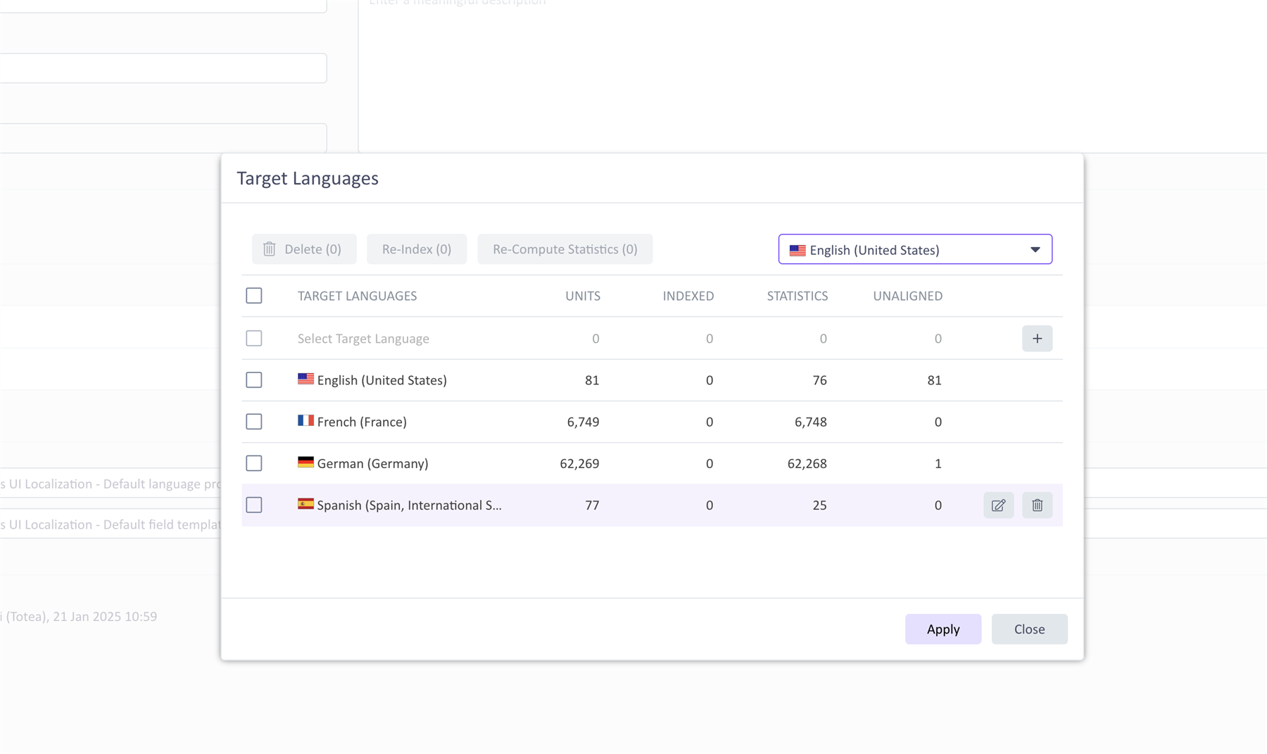Tick the French (France) checkbox
Screen dimensions: 1267x754
pyautogui.click(x=254, y=422)
